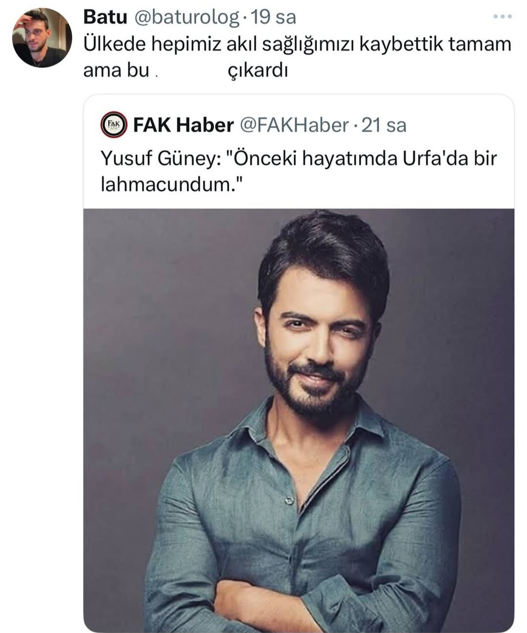Open the three-dot more options menu
Viewport: 527px width, 633px height.
tap(502, 17)
